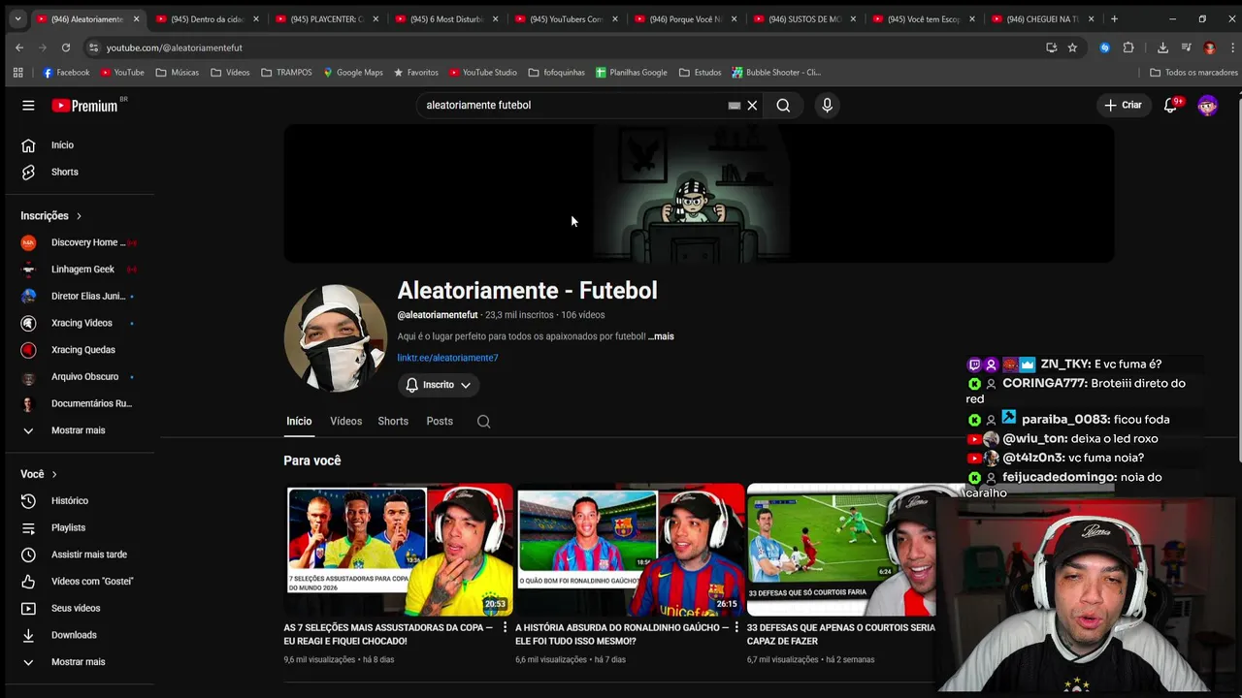This screenshot has height=698, width=1242.
Task: Open the linktr.ee/aleatoriamente7 link
Action: click(x=447, y=358)
